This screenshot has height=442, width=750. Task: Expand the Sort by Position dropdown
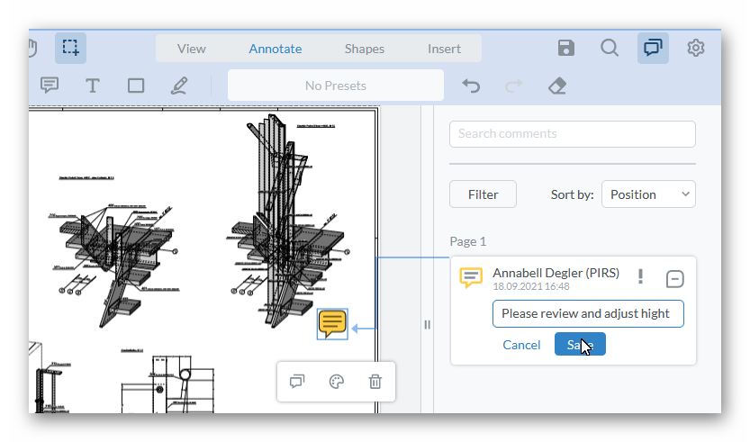coord(648,194)
